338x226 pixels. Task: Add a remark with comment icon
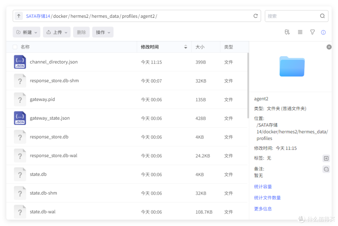pos(326,169)
